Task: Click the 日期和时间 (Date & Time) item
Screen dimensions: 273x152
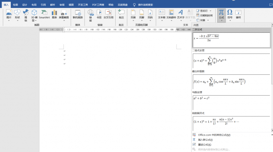Action: point(204,16)
